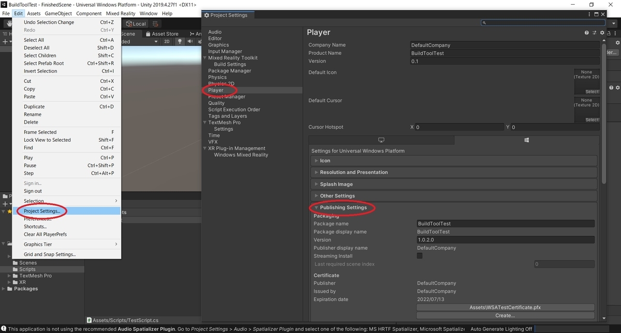The width and height of the screenshot is (621, 333).
Task: Open the Asset Store tab
Action: click(x=161, y=34)
